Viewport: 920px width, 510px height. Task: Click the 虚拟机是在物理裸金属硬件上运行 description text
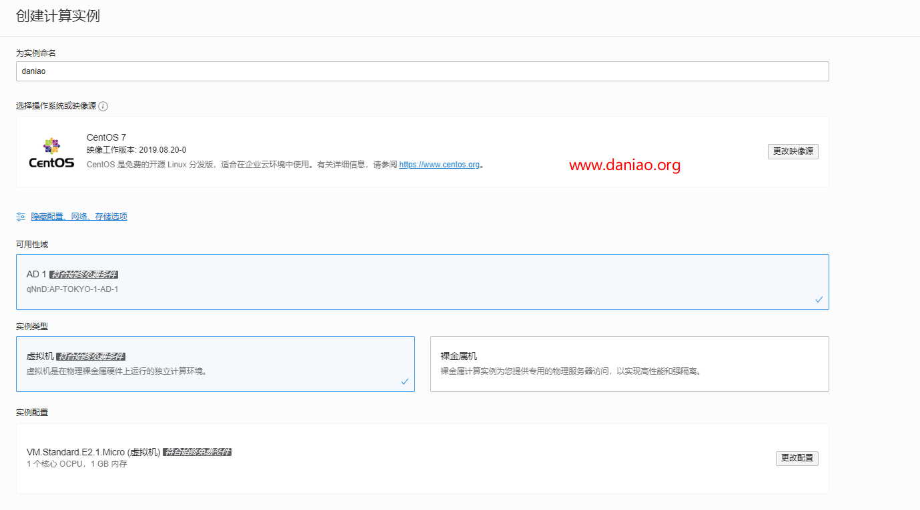point(117,371)
